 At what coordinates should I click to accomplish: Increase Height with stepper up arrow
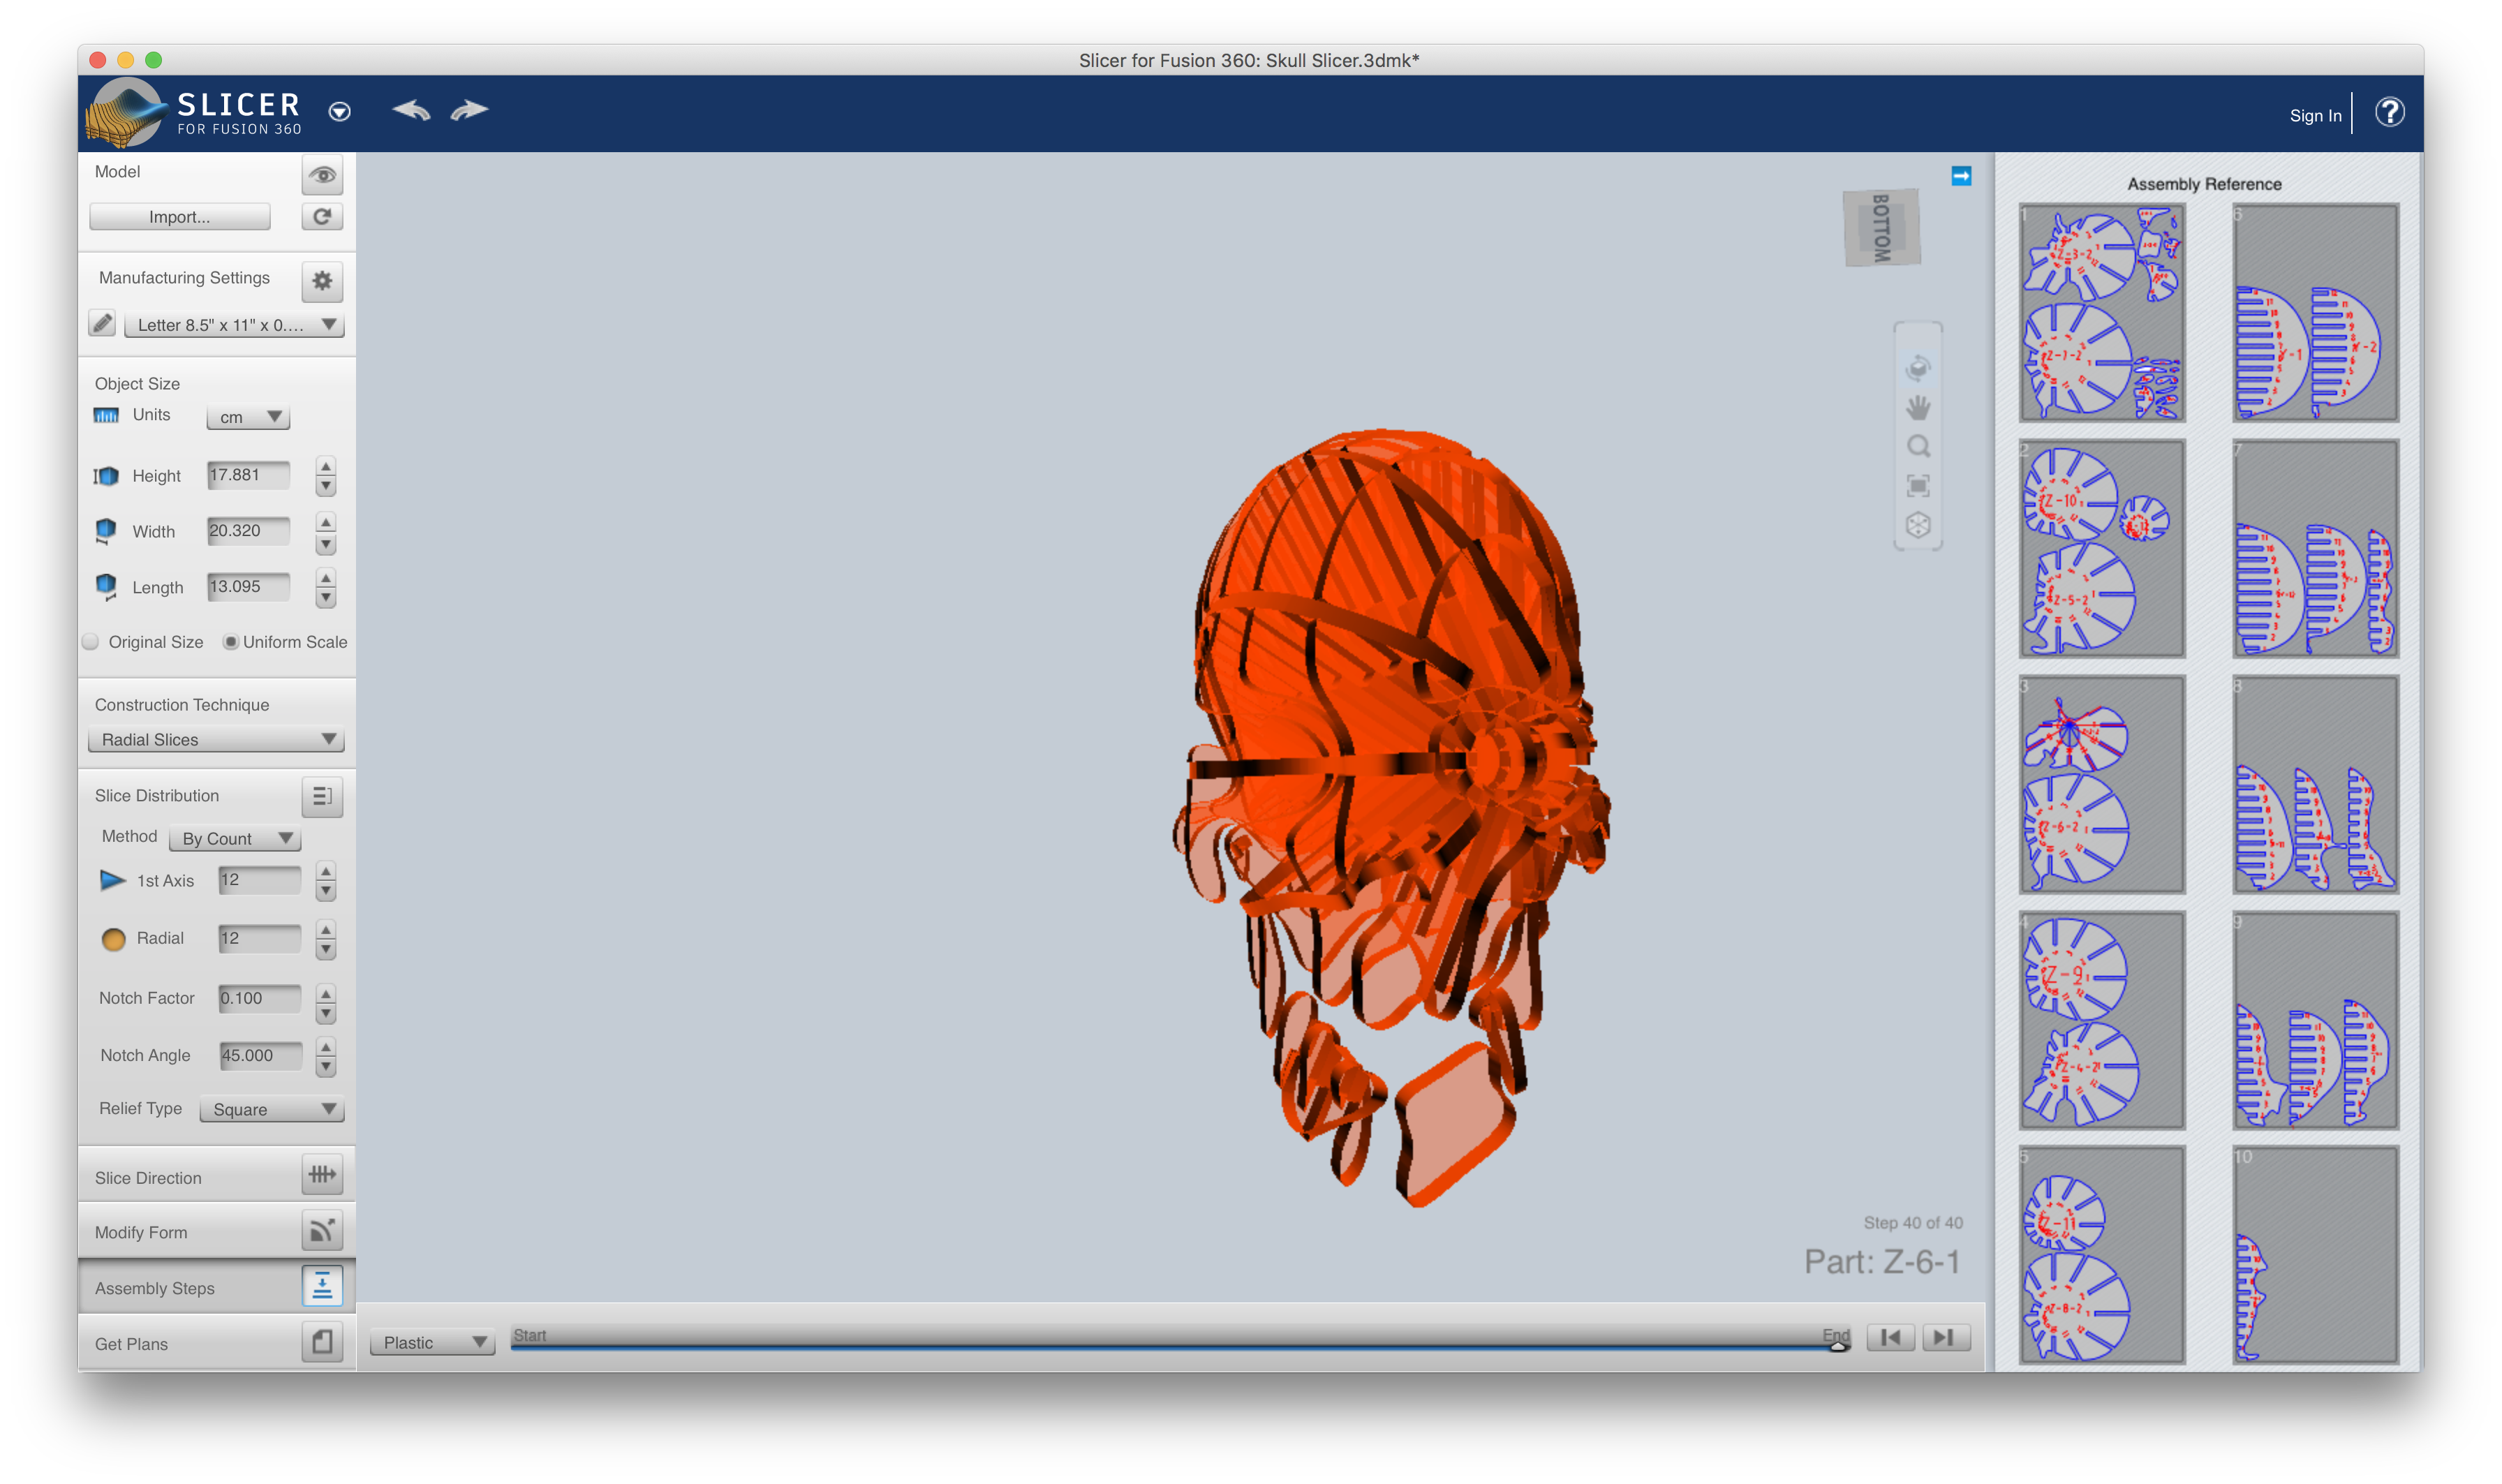[325, 466]
